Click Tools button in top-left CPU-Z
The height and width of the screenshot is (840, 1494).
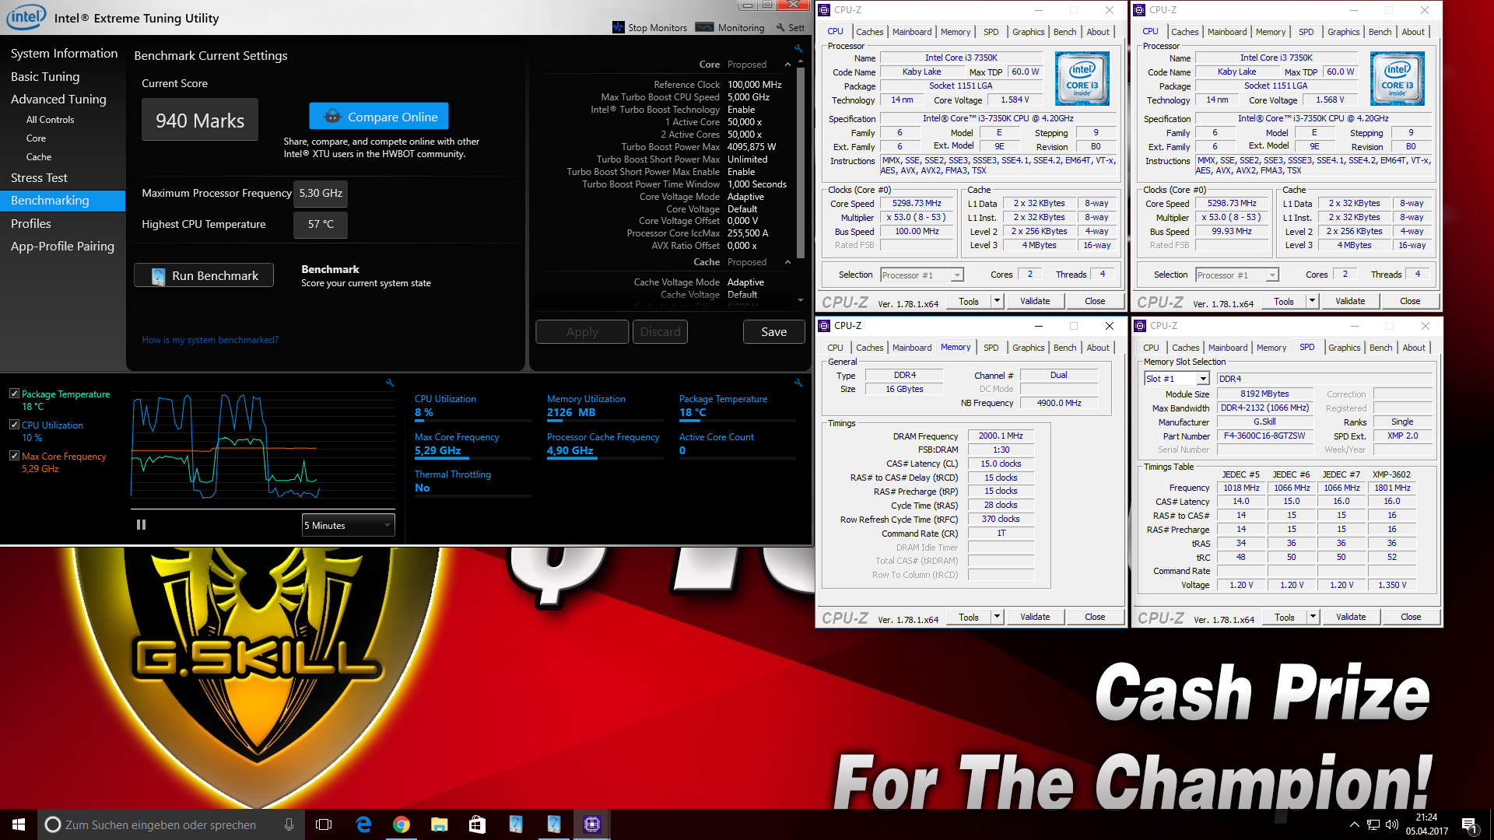point(969,301)
